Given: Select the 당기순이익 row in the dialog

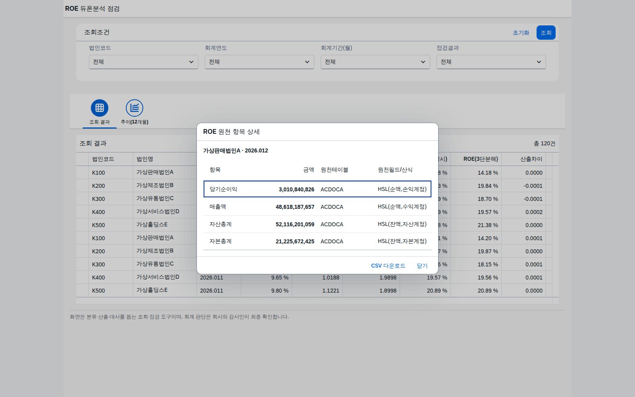Looking at the screenshot, I should coord(317,189).
